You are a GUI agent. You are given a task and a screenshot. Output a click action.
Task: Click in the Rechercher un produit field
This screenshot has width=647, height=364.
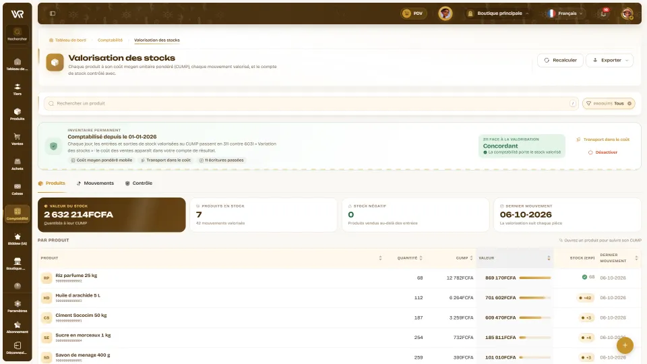[x=311, y=104]
